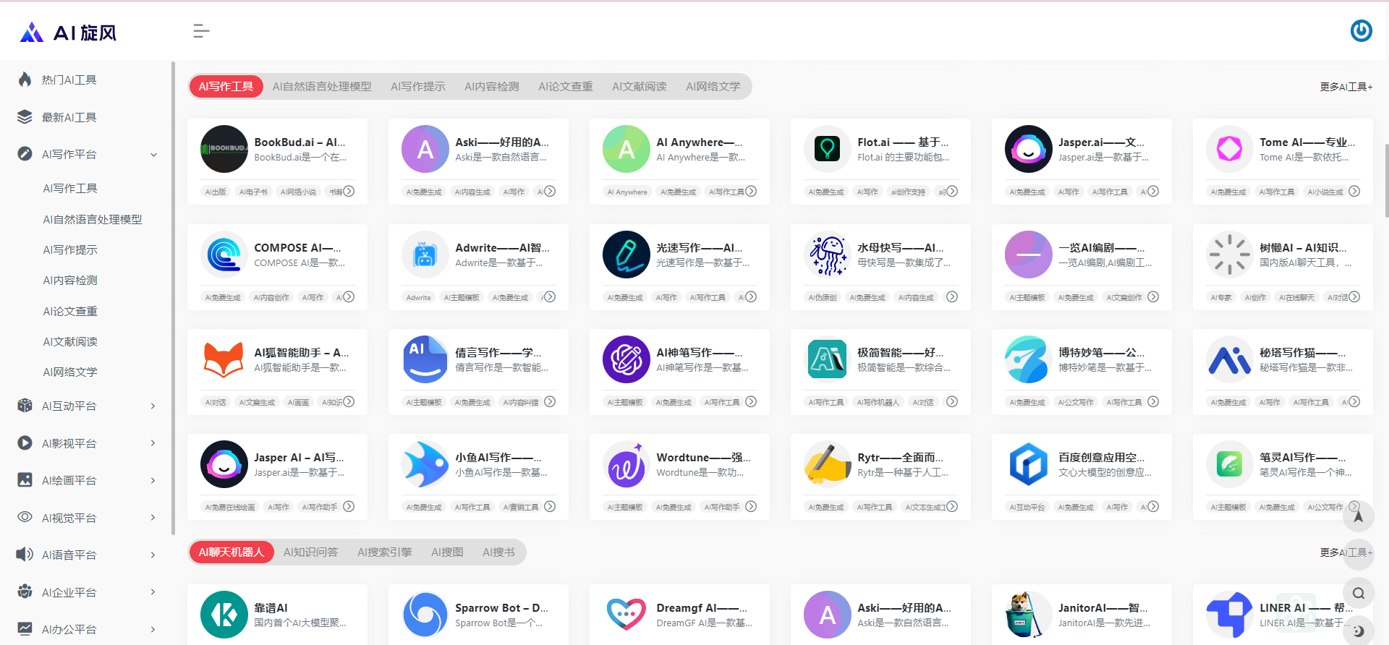Click the 小鱼AI写作 fish icon

(x=425, y=464)
